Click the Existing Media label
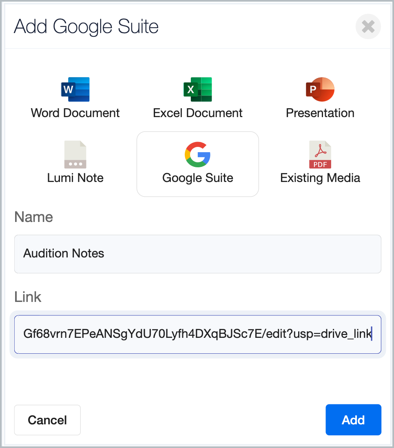Image resolution: width=394 pixels, height=448 pixels. 320,178
